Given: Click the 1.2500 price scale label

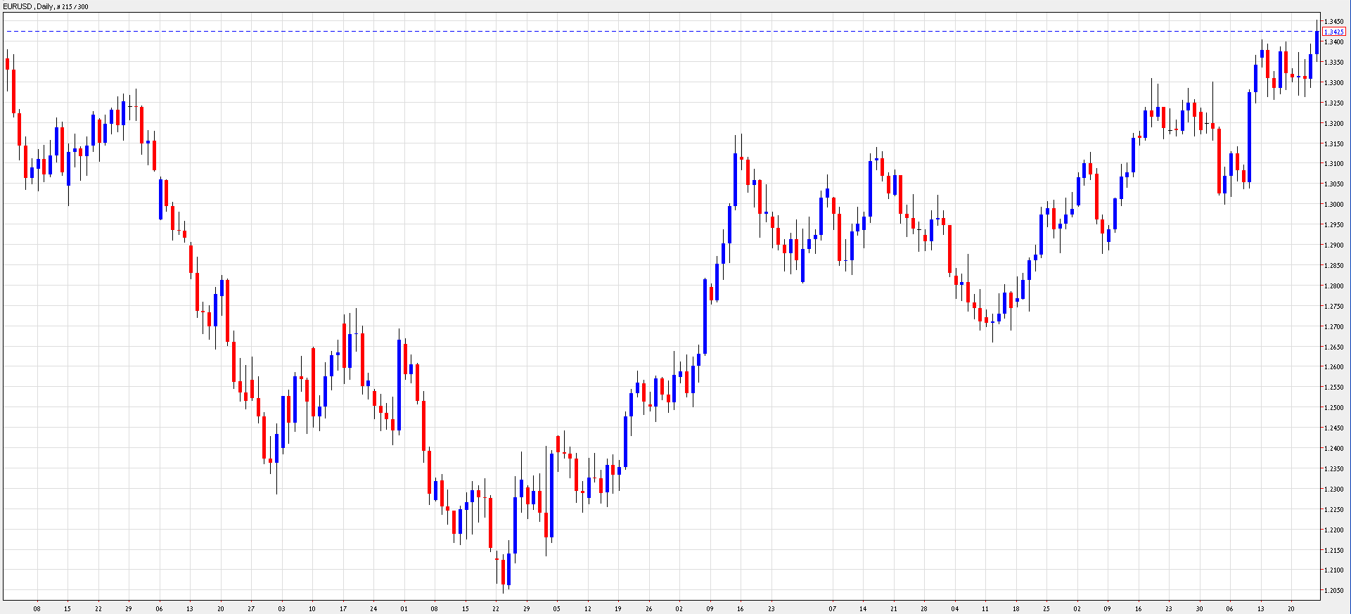Looking at the screenshot, I should click(1333, 408).
